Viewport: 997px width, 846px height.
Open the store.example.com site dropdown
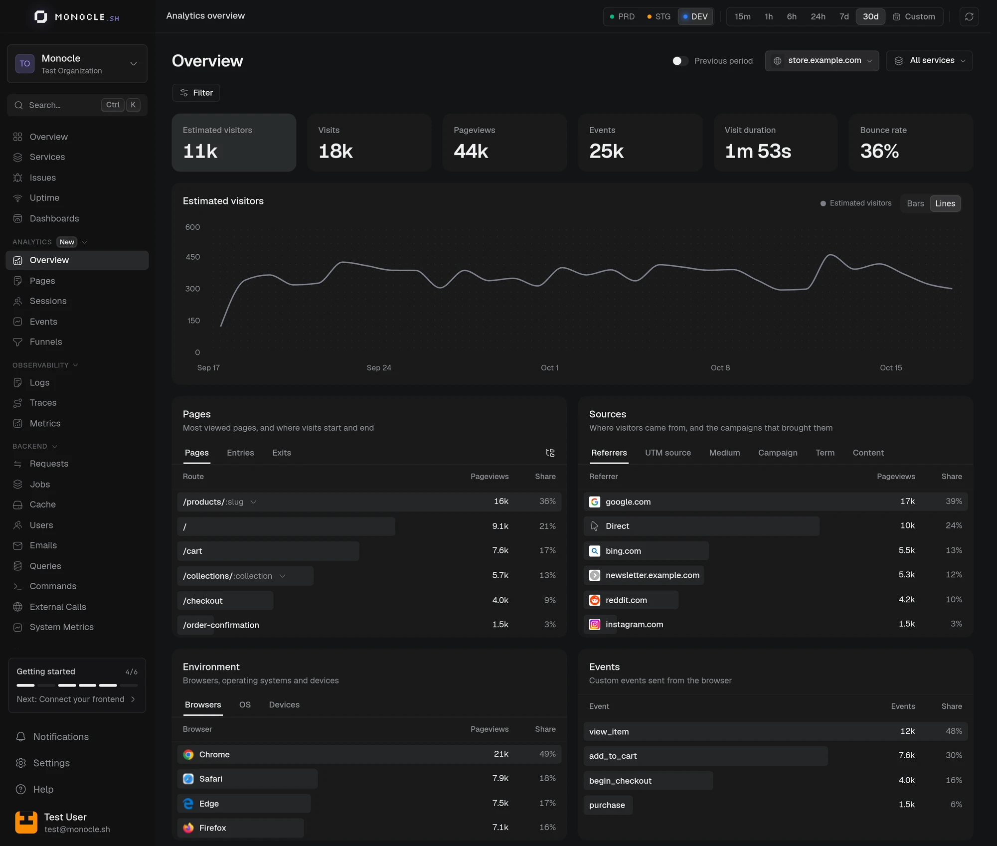(x=822, y=61)
